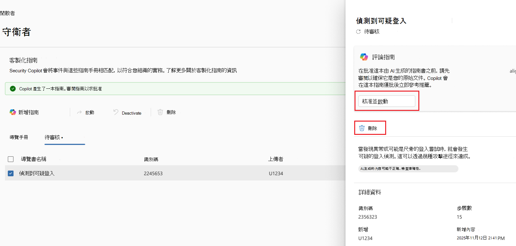Click the trash icon in the side panel
Image resolution: width=516 pixels, height=246 pixels.
[x=362, y=128]
